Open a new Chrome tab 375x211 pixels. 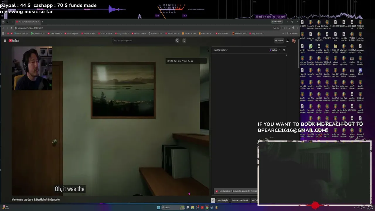click(43, 22)
